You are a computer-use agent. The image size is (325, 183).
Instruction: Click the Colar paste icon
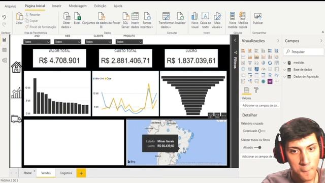(19, 16)
